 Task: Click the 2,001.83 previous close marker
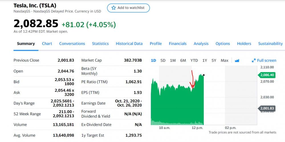[267, 108]
